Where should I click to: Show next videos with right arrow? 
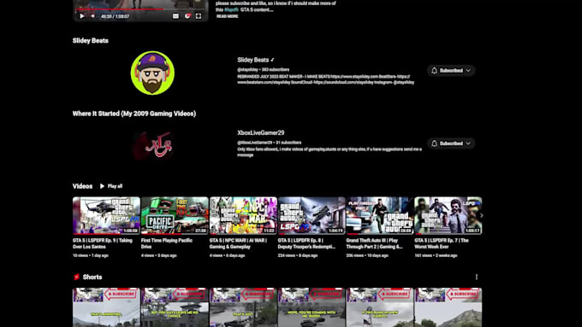click(481, 215)
